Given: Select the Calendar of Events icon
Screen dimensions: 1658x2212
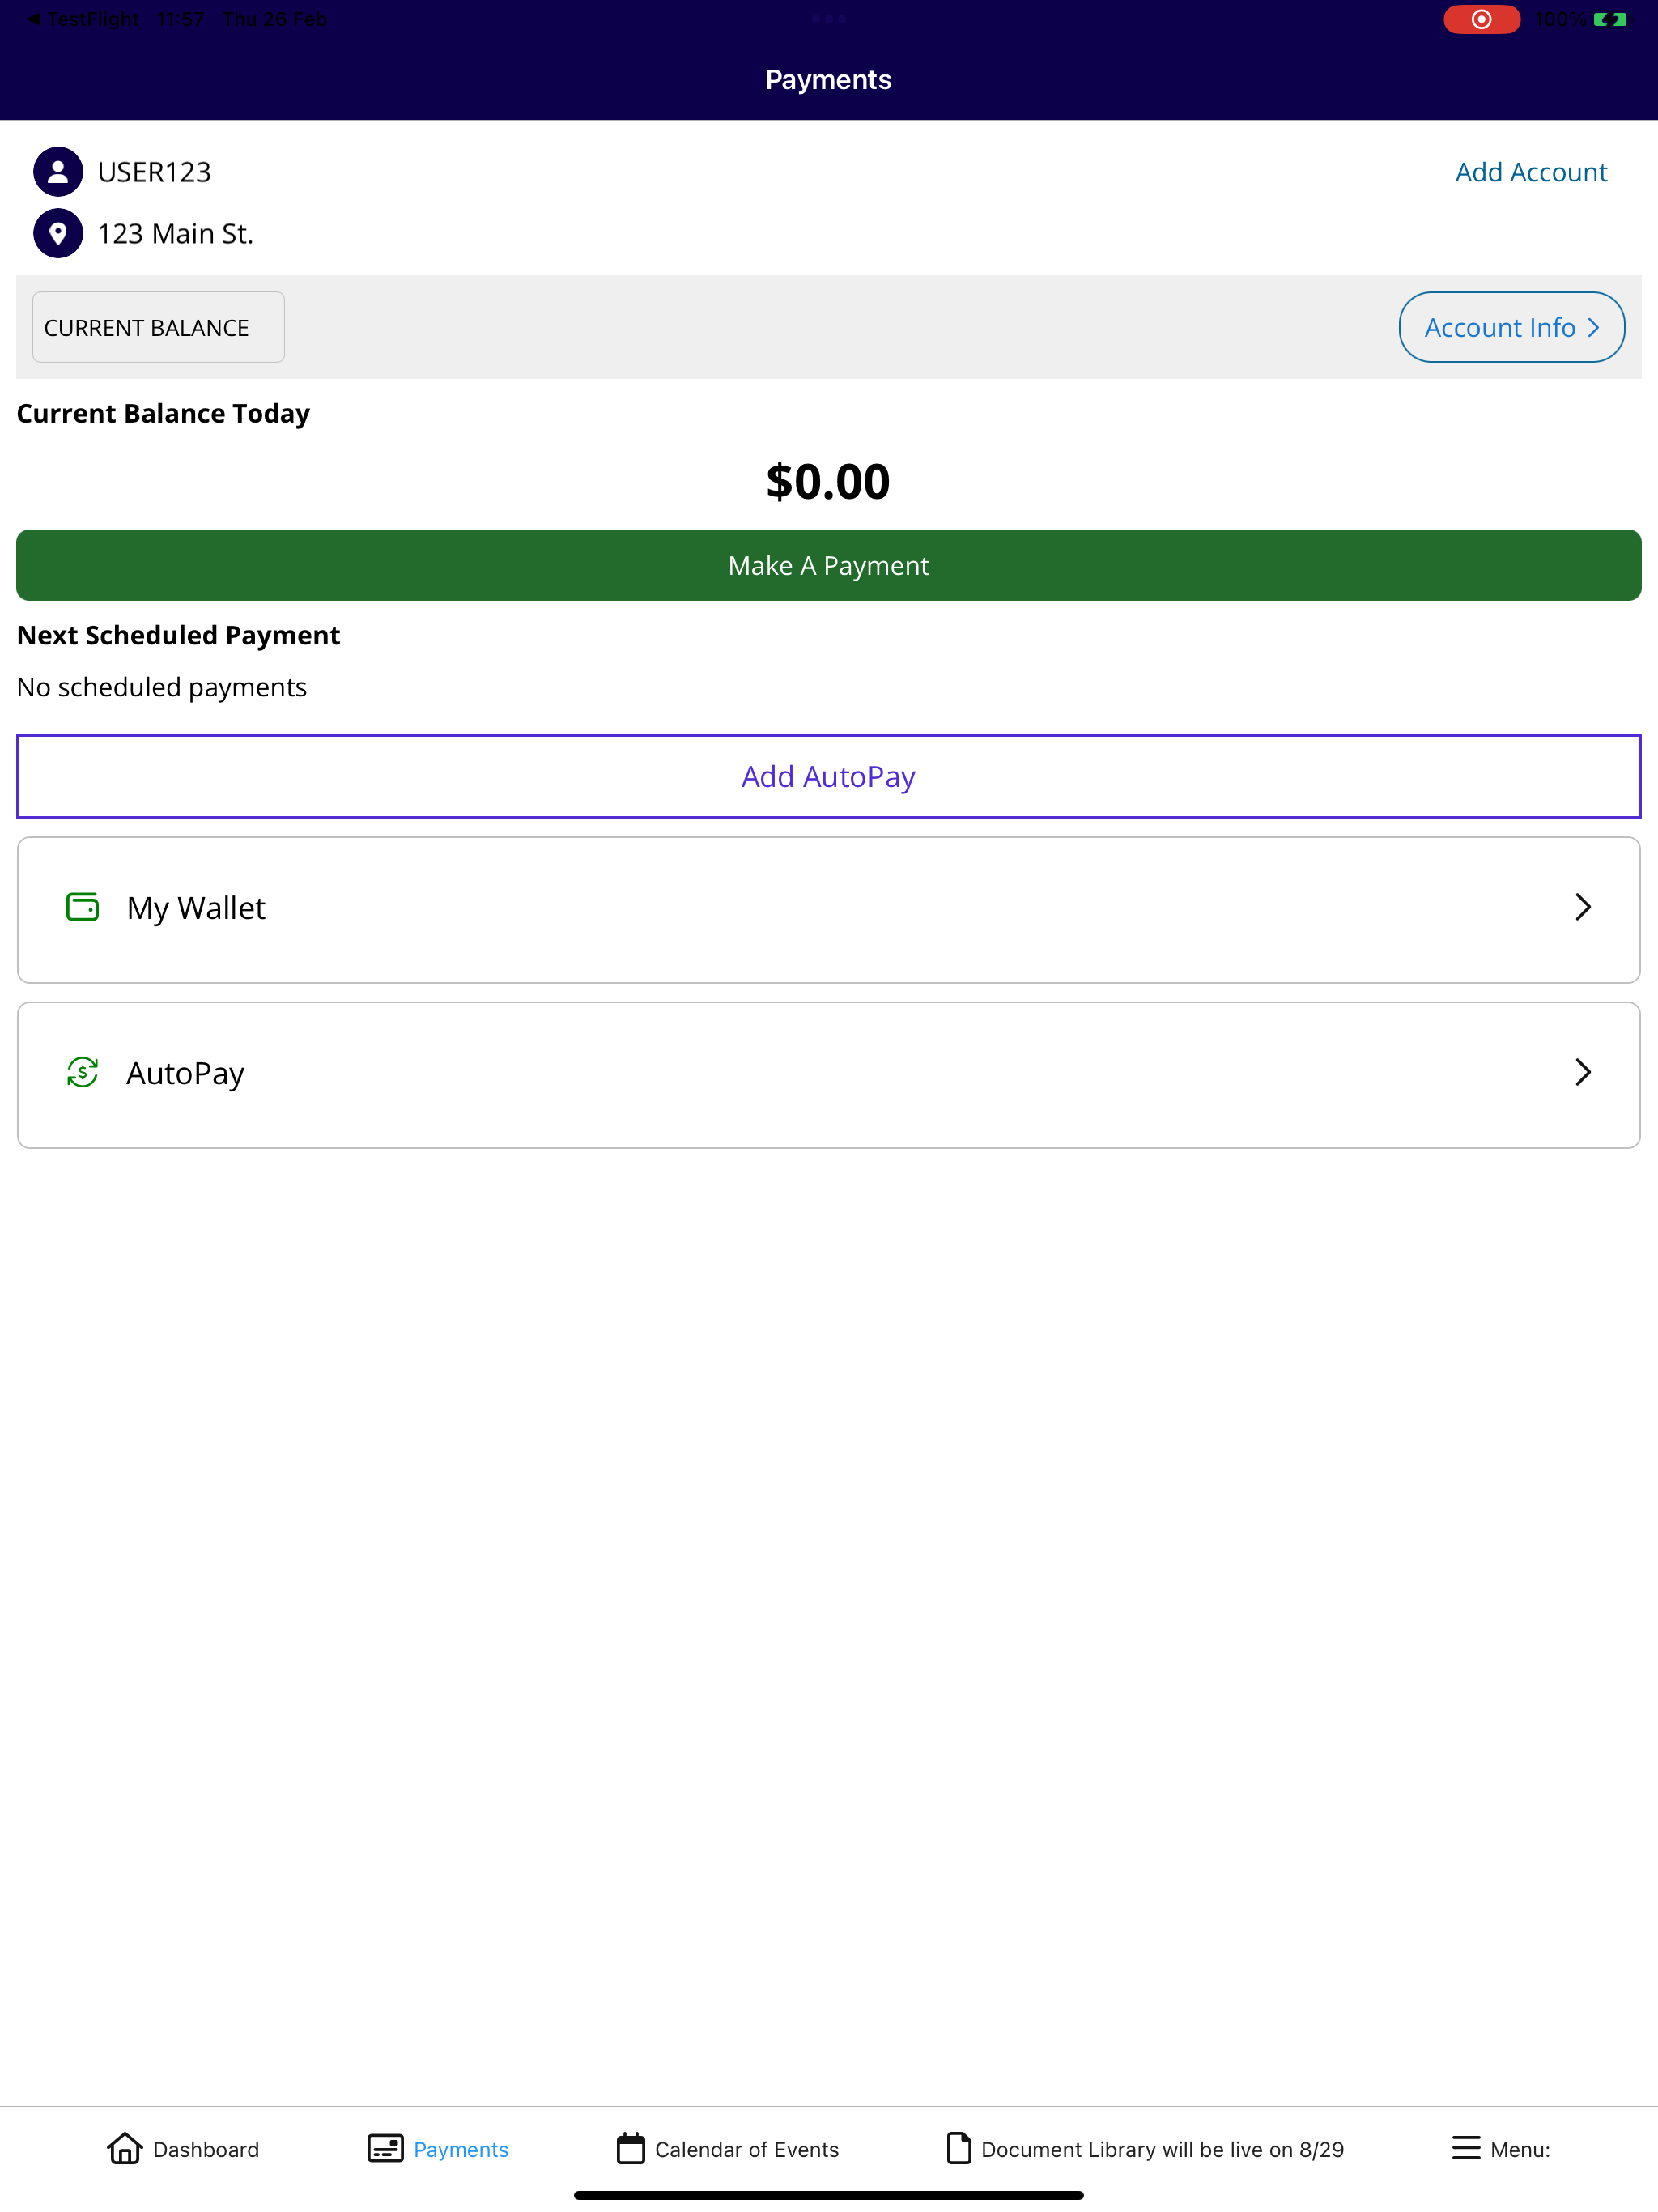Looking at the screenshot, I should pos(630,2148).
